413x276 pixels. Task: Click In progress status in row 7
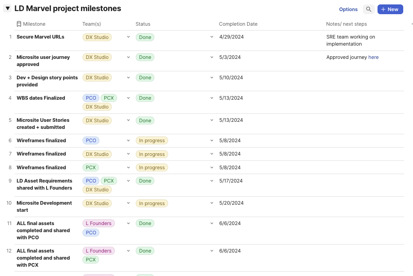[152, 154]
